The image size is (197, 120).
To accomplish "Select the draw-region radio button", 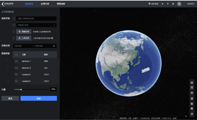I will (14, 32).
